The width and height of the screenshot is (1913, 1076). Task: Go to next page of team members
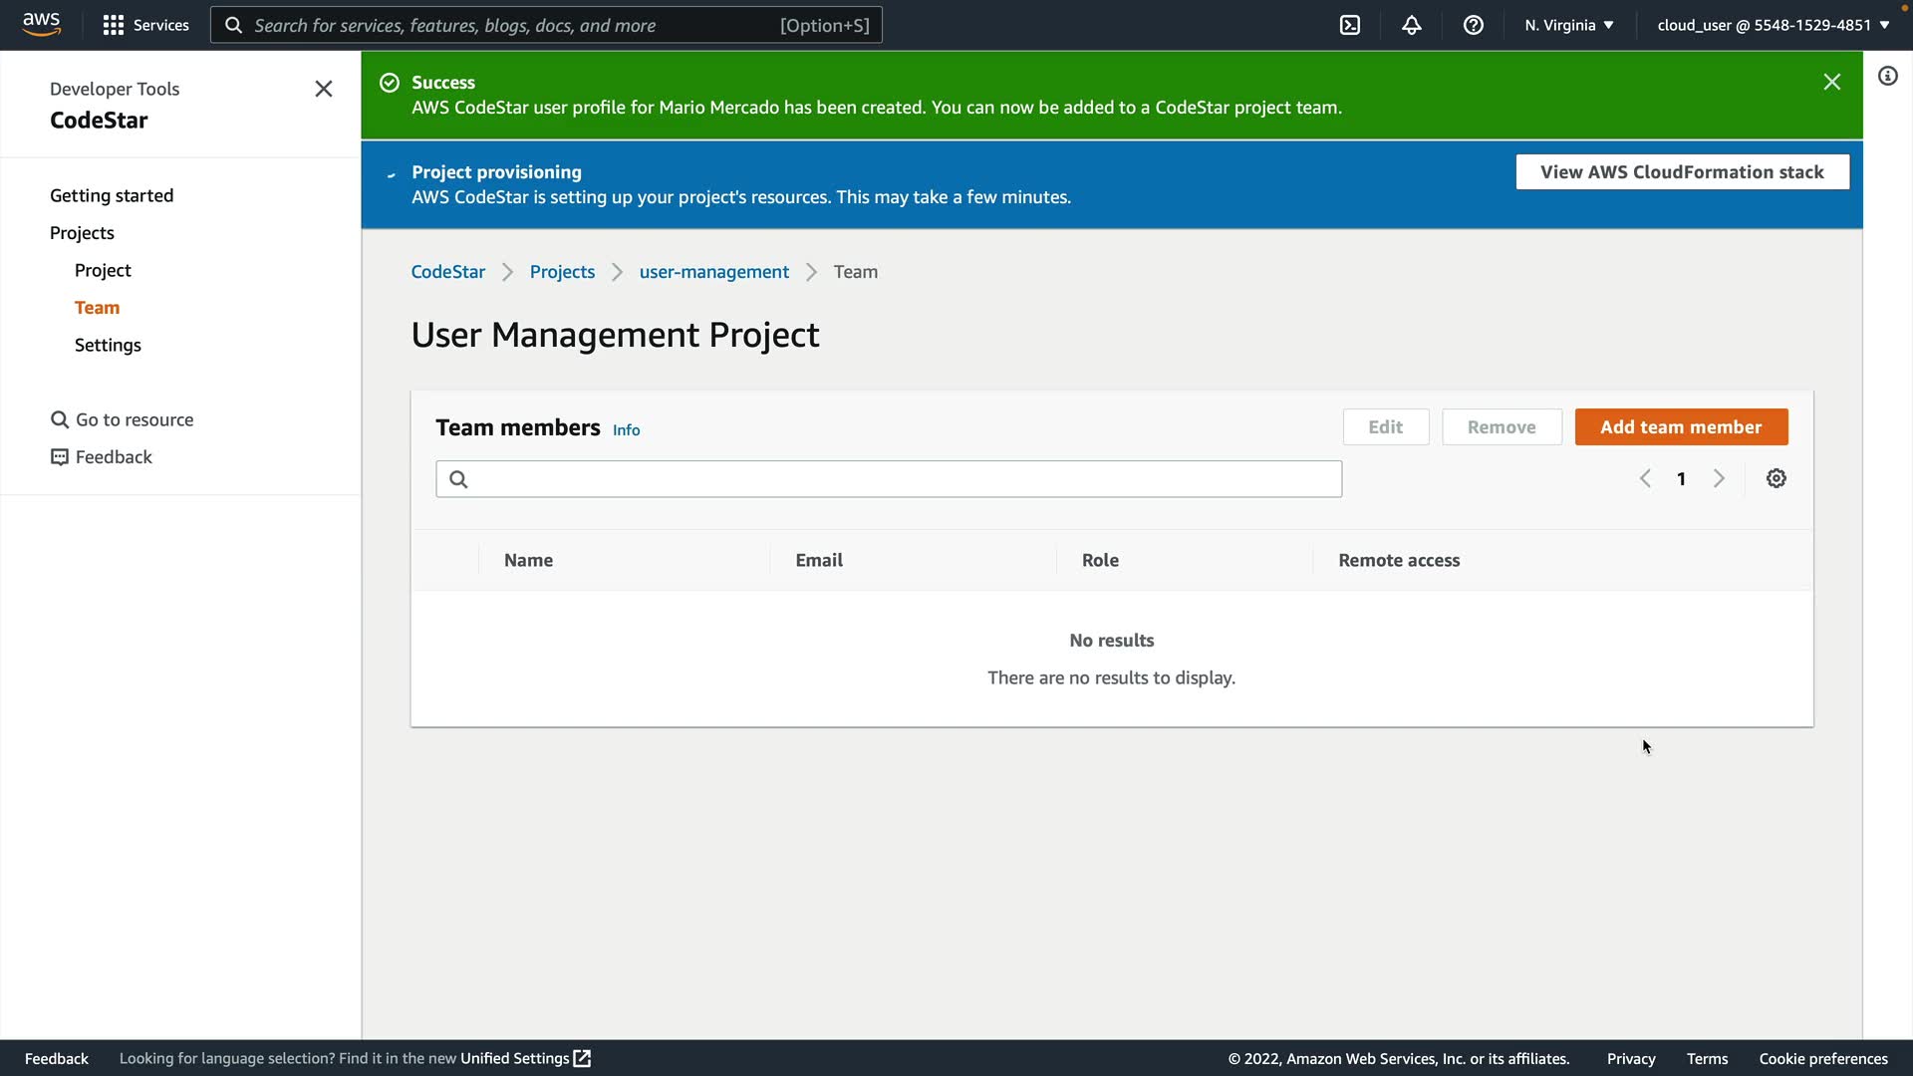[x=1719, y=479]
